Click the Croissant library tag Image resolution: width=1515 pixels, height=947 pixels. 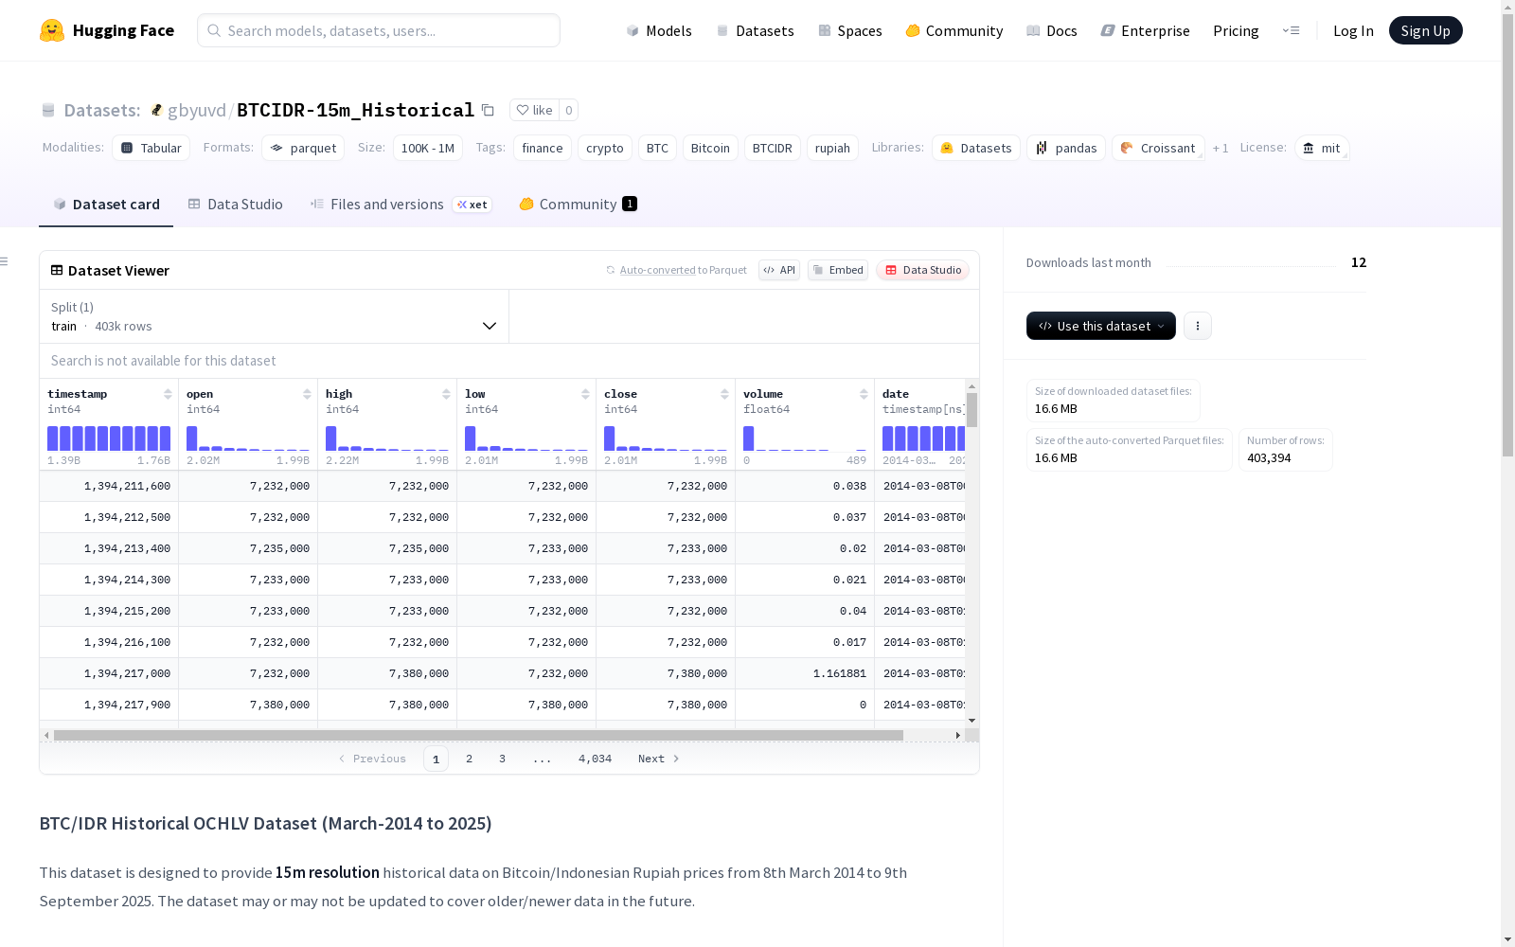[1159, 148]
